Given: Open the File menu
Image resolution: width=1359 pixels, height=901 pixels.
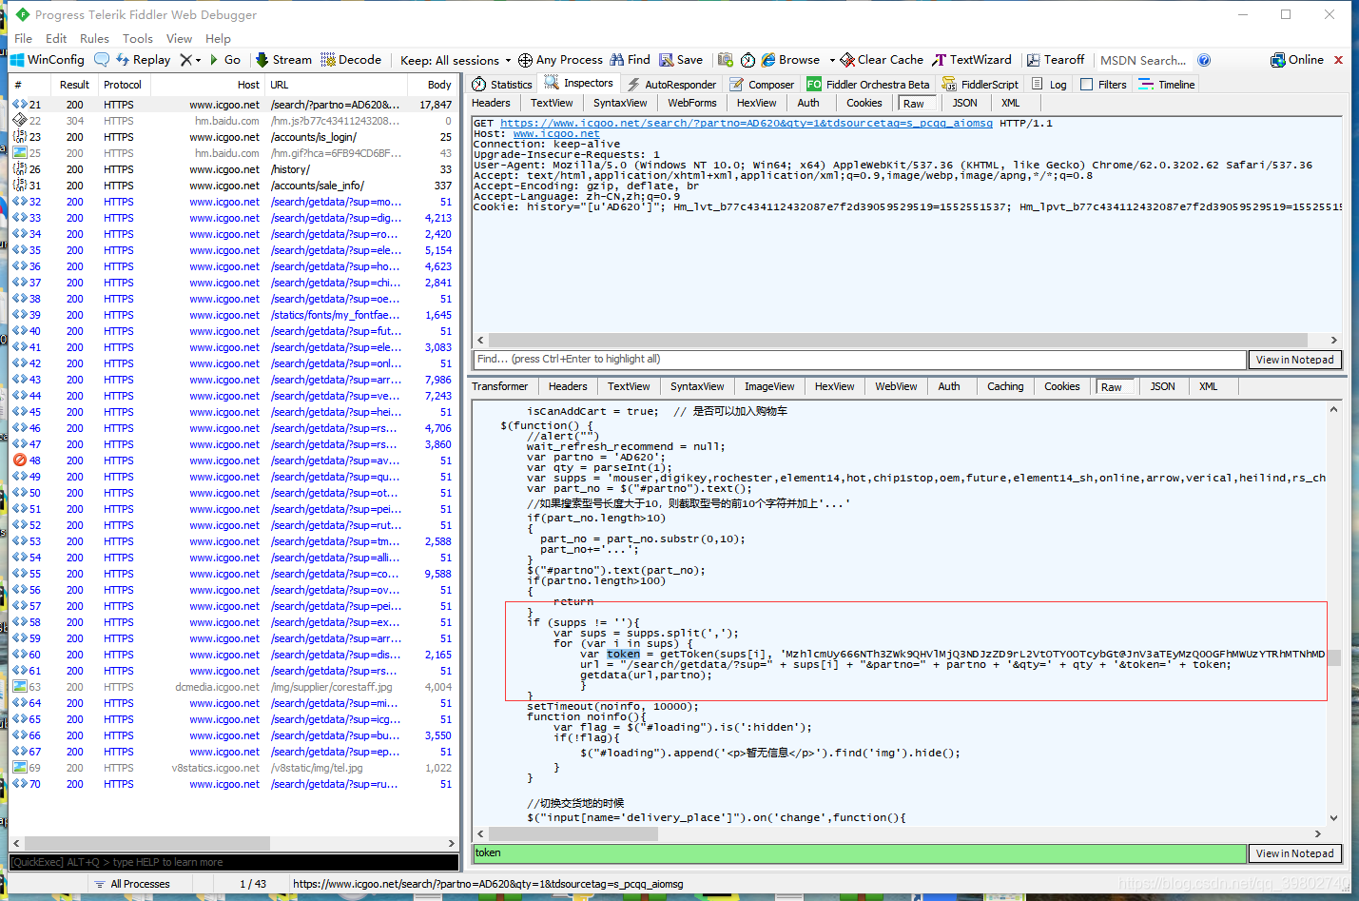Looking at the screenshot, I should click(24, 38).
